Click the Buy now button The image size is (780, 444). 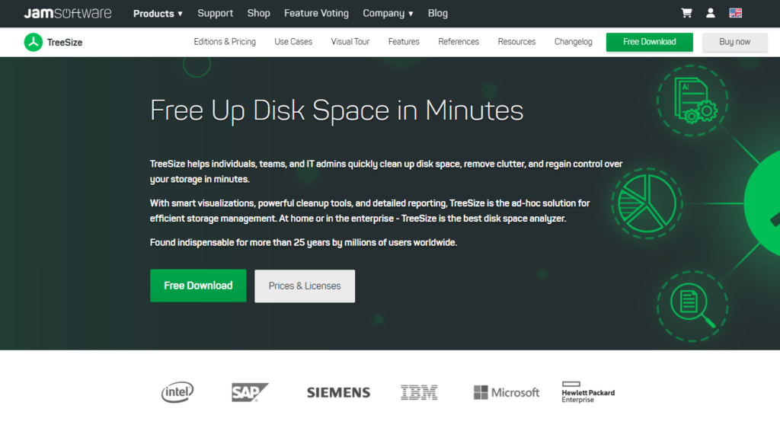point(735,42)
